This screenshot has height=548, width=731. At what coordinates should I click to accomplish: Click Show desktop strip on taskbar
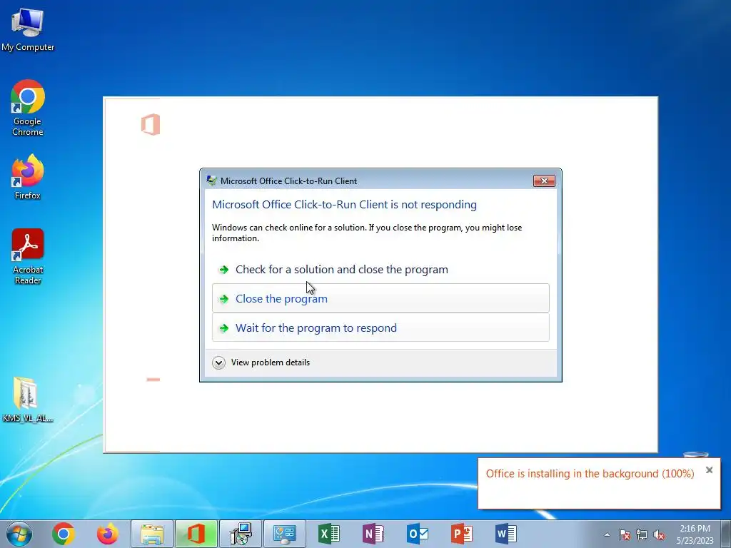pos(726,534)
